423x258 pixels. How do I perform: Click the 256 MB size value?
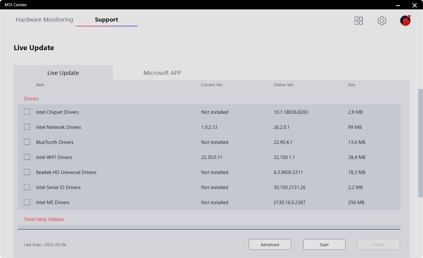tap(356, 203)
